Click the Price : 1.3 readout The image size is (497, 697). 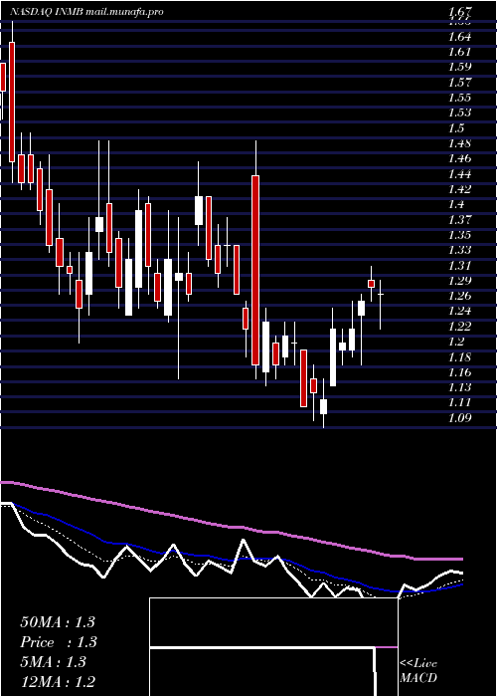pos(59,642)
